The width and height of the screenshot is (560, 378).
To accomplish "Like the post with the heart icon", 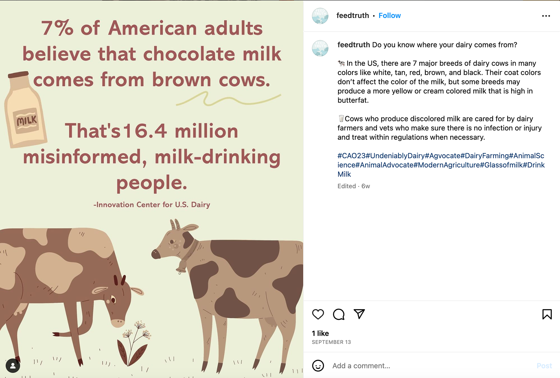I will 318,314.
